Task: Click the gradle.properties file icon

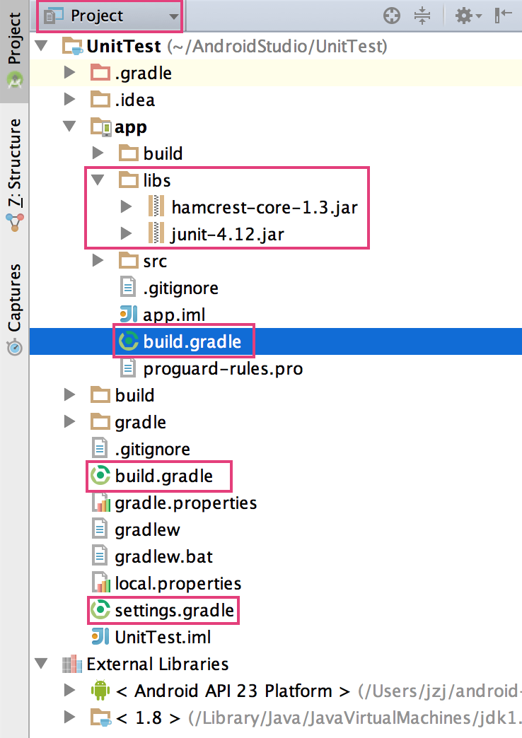Action: 102,503
